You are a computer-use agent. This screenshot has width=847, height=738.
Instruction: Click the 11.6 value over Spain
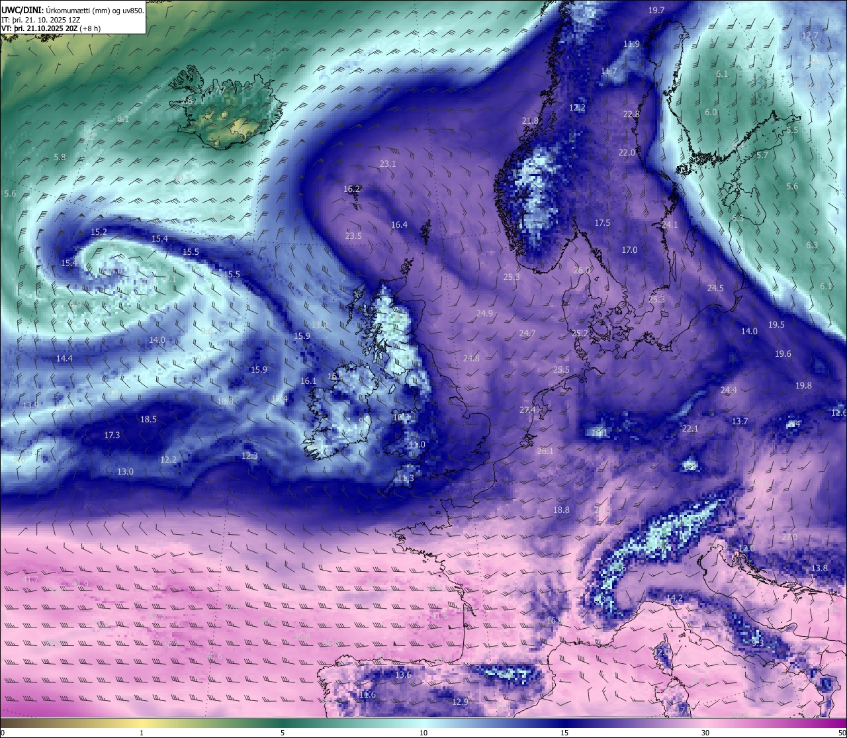[x=367, y=694]
